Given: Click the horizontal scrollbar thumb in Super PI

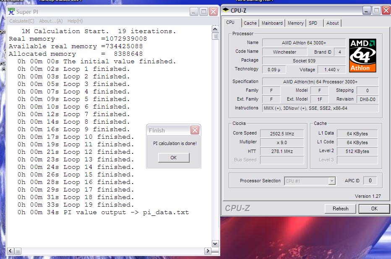Looking at the screenshot, I should point(18,251).
